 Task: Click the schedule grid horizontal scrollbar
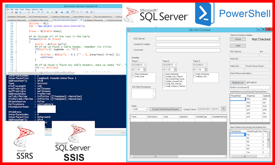178,156
